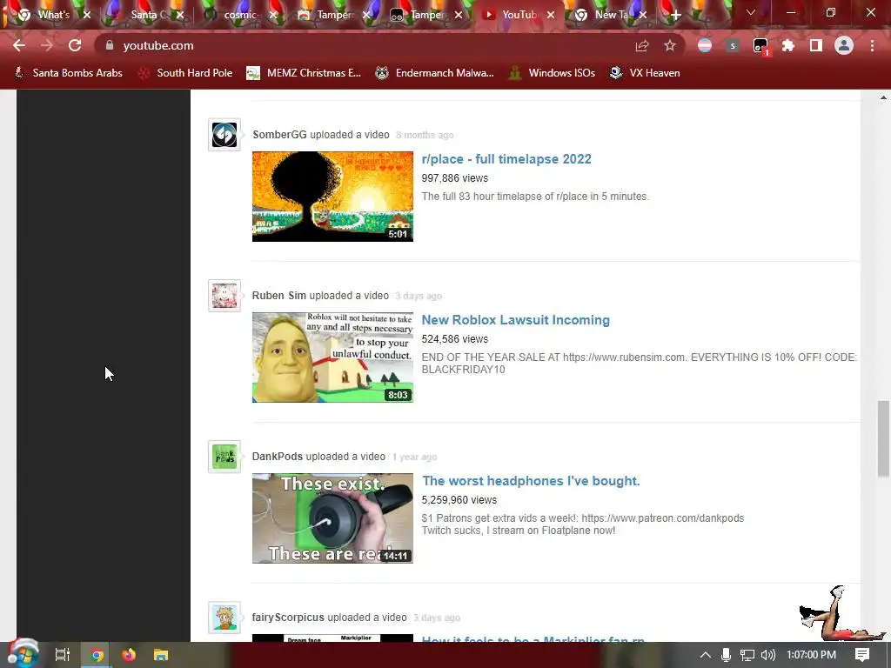This screenshot has height=668, width=891.
Task: Open MEMZ Christmas E... bookmark
Action: point(304,73)
